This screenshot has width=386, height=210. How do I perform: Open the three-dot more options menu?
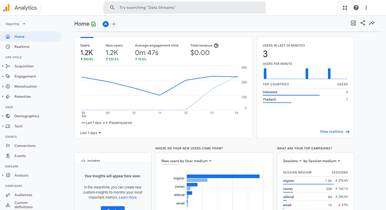366,8
